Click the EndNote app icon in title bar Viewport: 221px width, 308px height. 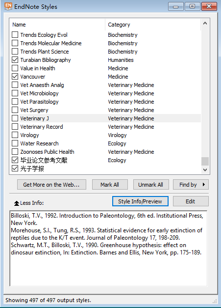[x=8, y=6]
